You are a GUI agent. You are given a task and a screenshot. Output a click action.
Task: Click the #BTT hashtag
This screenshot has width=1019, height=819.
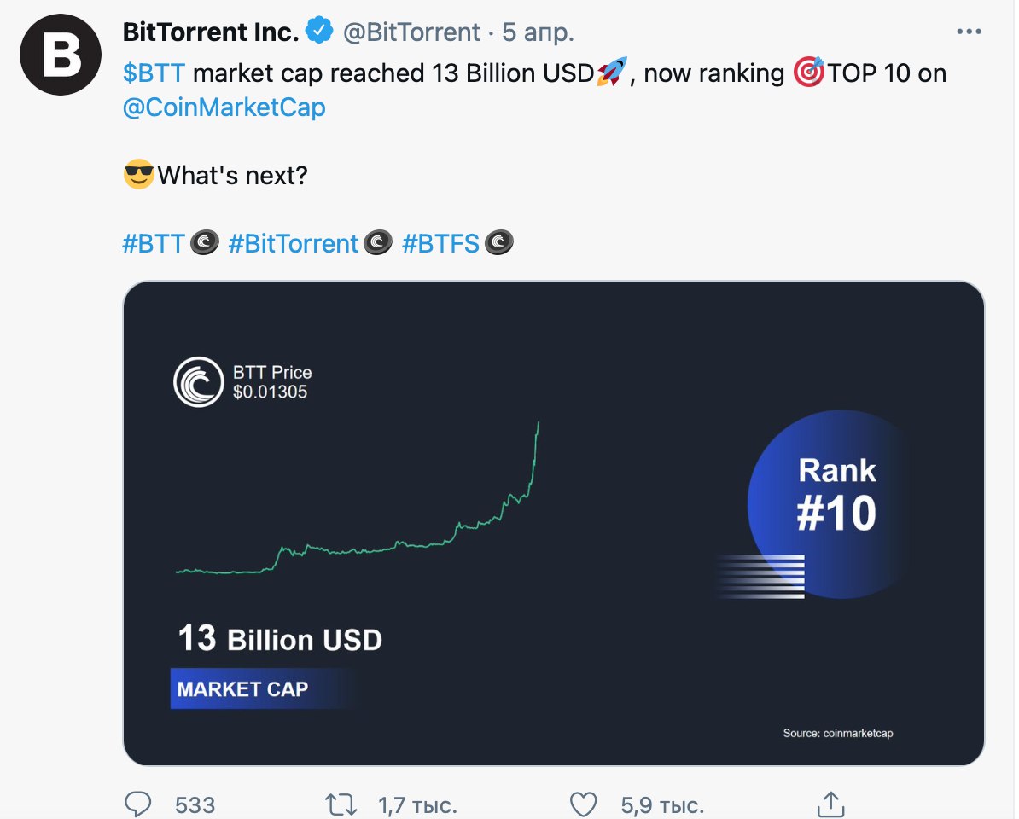coord(154,244)
